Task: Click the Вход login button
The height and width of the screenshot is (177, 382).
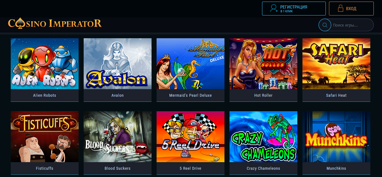Action: click(x=351, y=9)
